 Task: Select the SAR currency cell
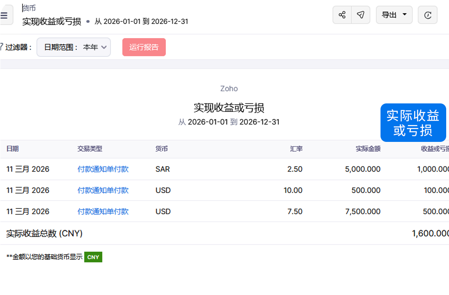tap(163, 169)
